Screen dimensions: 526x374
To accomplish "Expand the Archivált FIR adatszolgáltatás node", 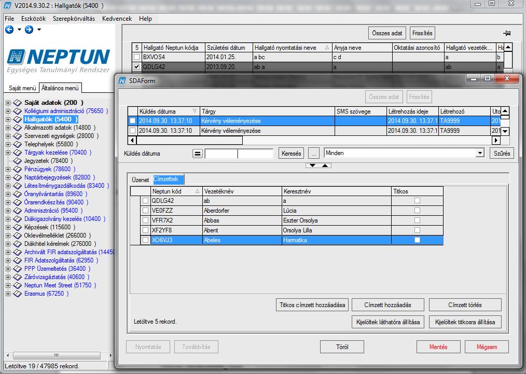I will point(8,252).
